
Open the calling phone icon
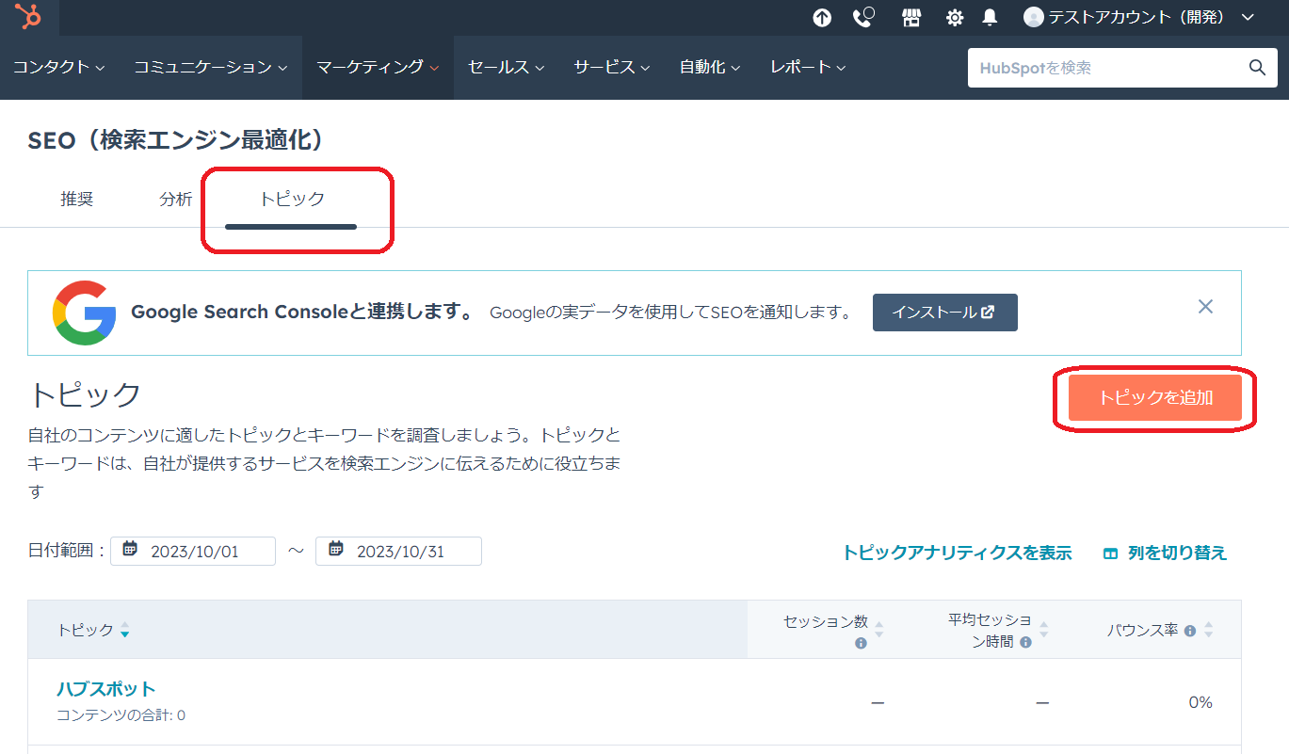click(863, 18)
